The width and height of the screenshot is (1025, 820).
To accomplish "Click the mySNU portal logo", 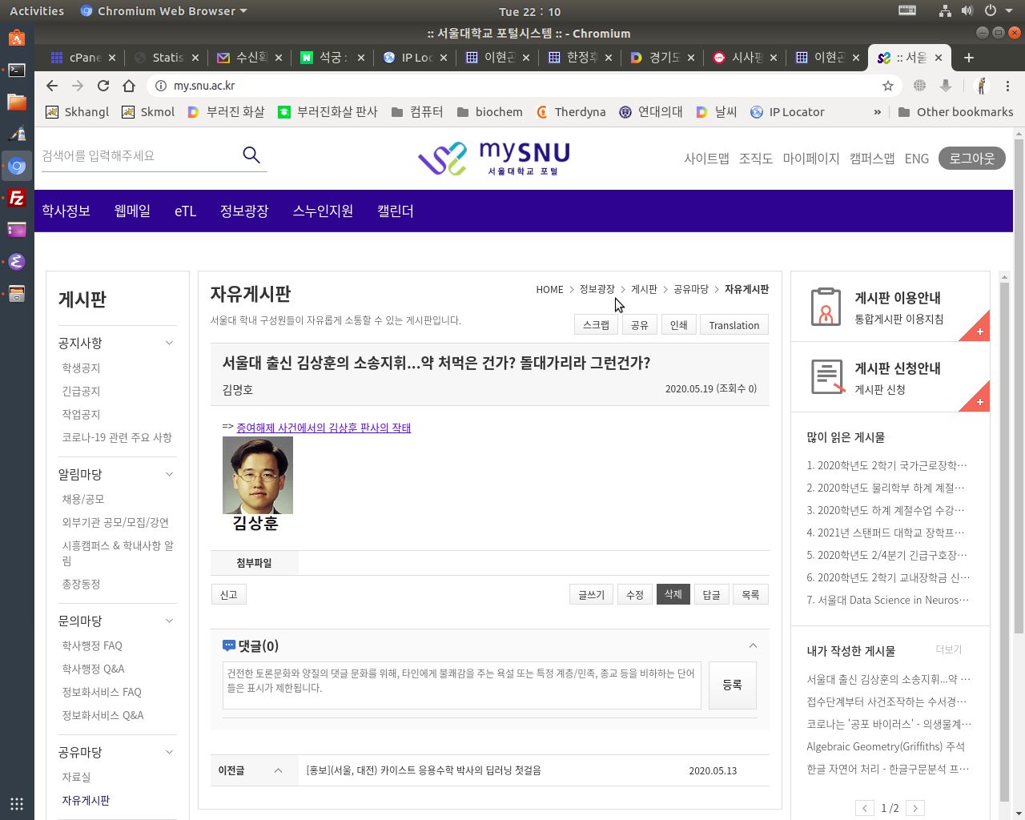I will 493,159.
